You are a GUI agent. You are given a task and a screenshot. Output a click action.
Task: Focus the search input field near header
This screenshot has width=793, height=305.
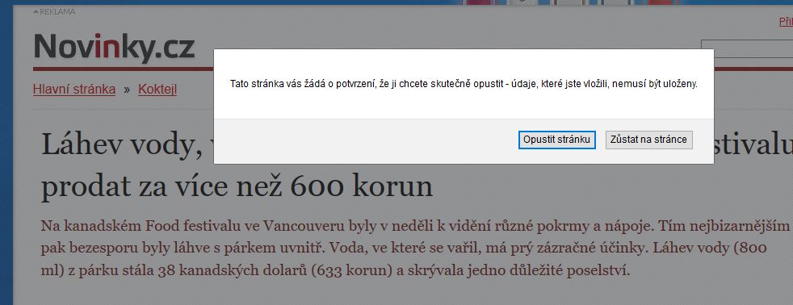pyautogui.click(x=746, y=50)
